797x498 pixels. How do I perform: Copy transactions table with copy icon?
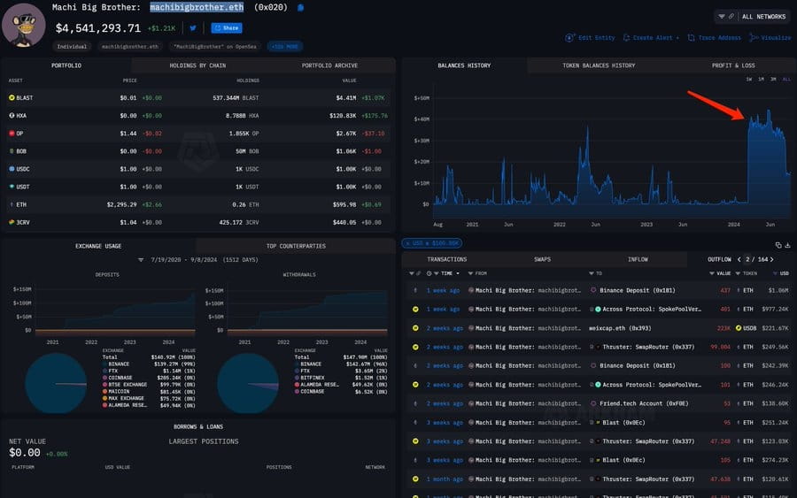click(x=778, y=245)
